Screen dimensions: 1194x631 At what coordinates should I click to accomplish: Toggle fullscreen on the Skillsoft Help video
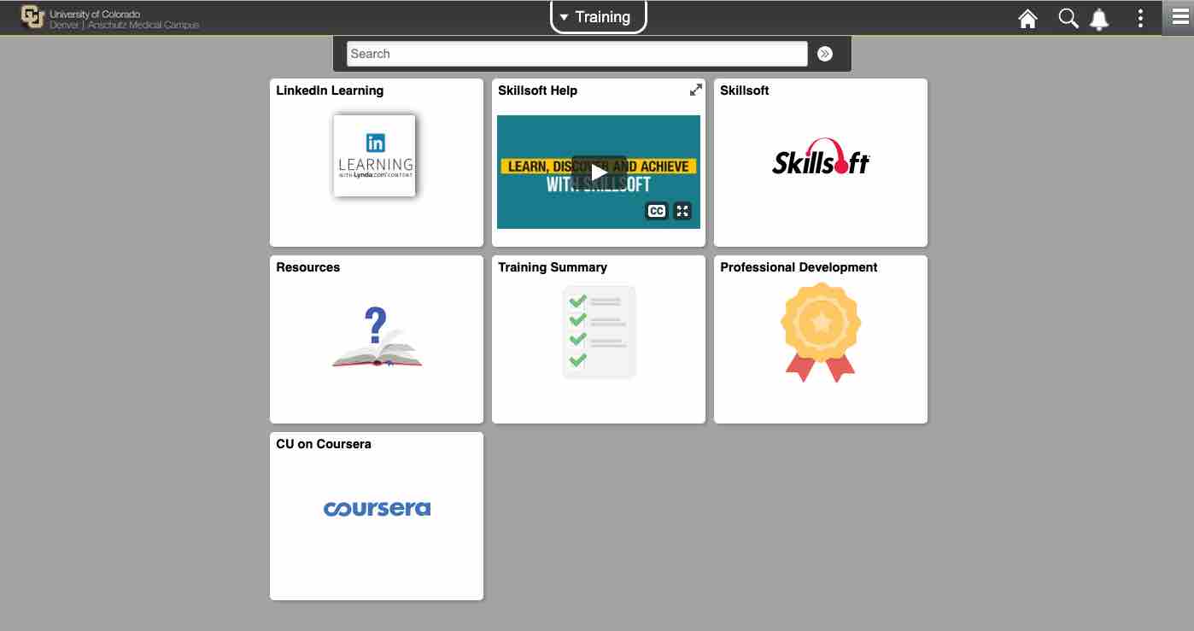[682, 211]
